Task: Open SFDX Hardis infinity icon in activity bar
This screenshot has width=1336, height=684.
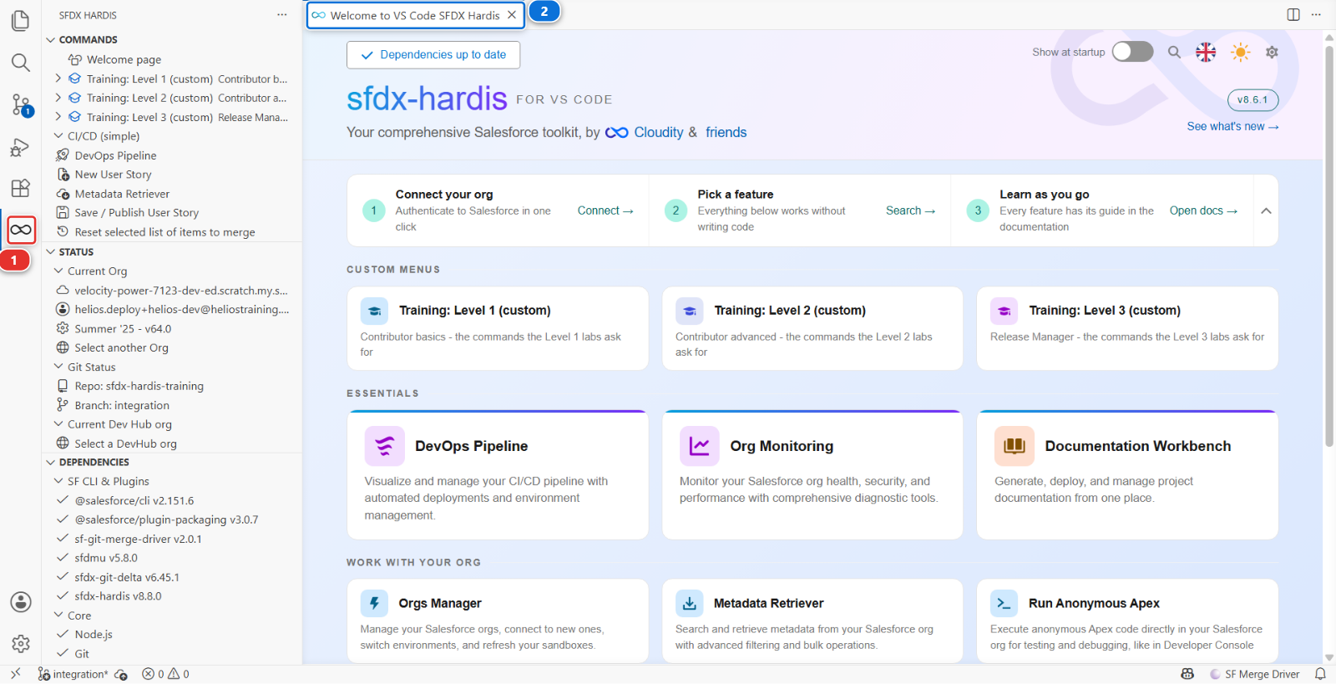Action: [21, 230]
